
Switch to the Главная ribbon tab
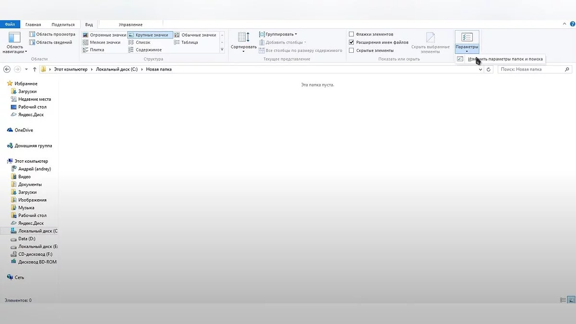(x=33, y=24)
